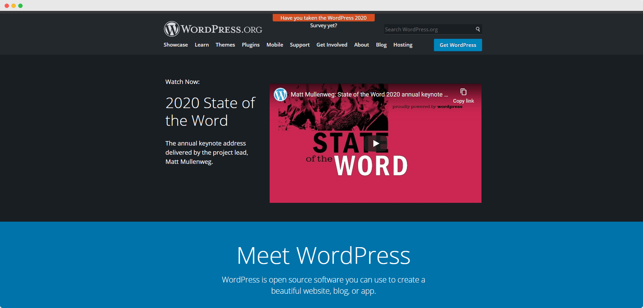The height and width of the screenshot is (308, 643).
Task: Open the About menu item
Action: [361, 45]
